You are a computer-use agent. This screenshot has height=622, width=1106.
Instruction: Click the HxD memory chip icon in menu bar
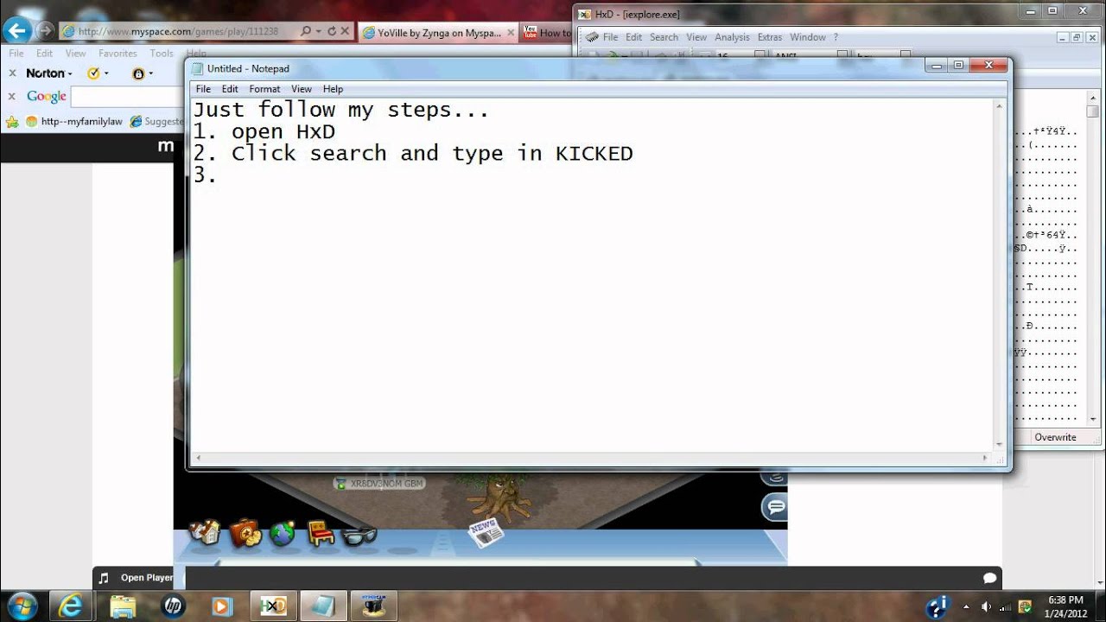(x=591, y=37)
